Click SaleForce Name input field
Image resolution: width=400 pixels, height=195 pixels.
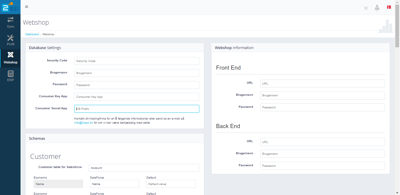click(114, 184)
